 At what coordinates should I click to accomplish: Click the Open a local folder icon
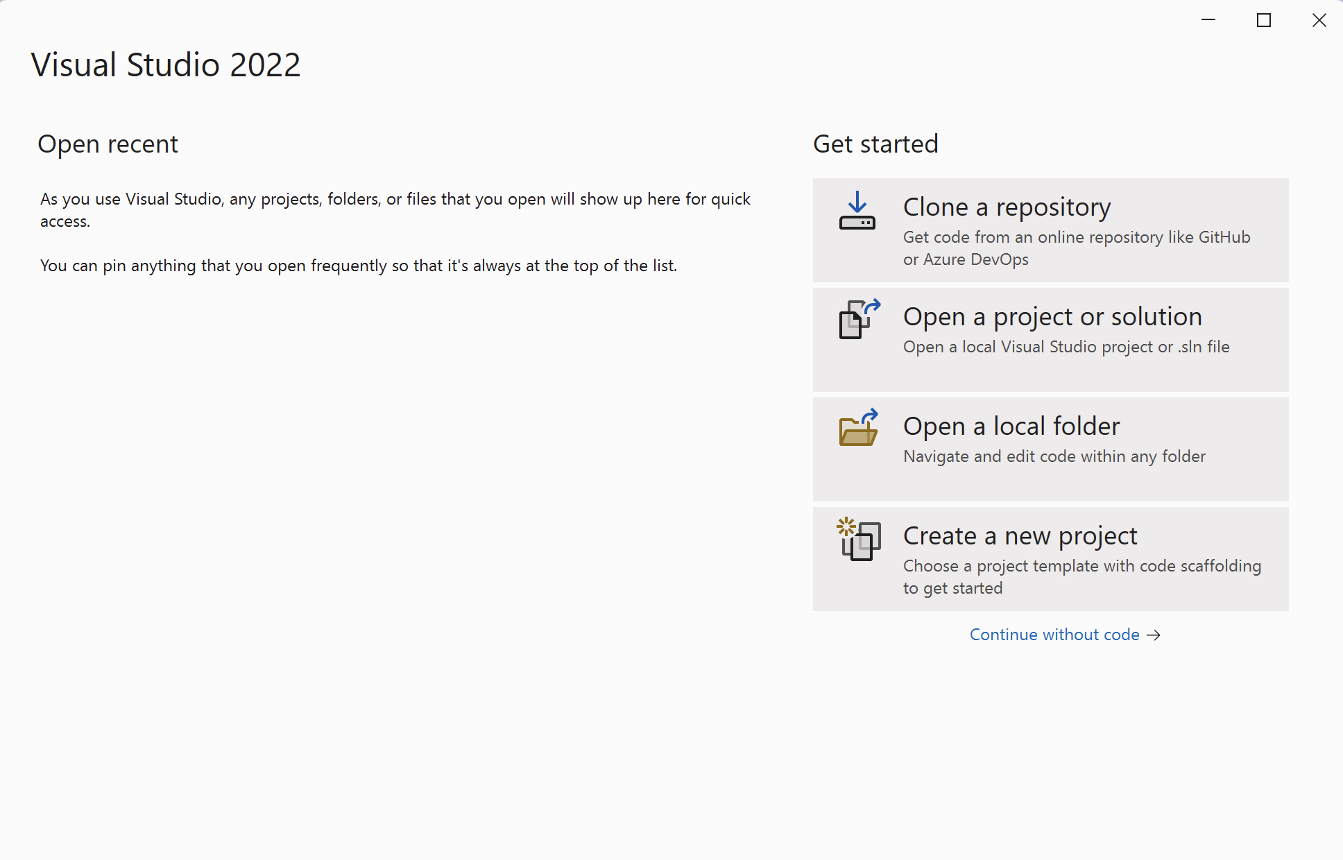click(859, 428)
